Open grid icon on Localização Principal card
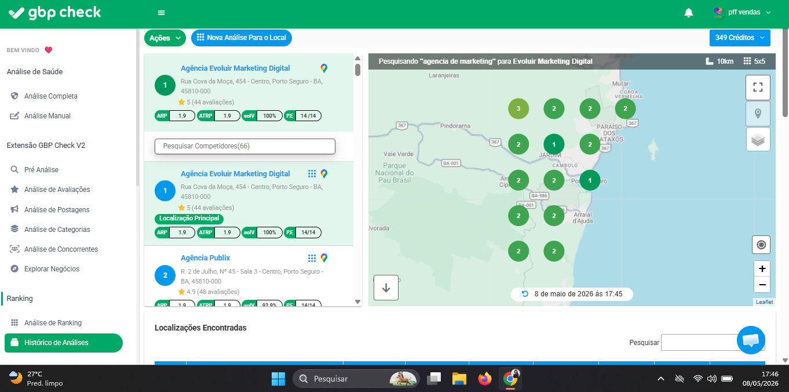Screen dimensions: 789x392 click(312, 174)
